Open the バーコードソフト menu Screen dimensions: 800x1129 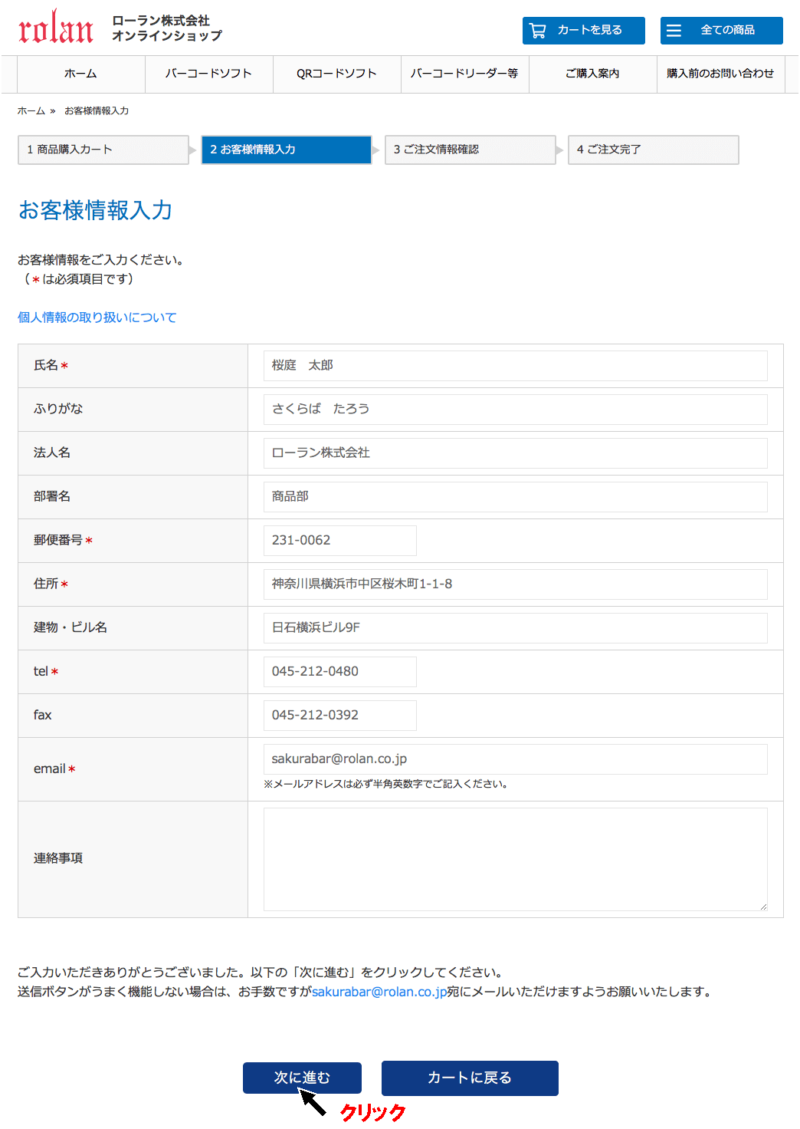pyautogui.click(x=208, y=74)
